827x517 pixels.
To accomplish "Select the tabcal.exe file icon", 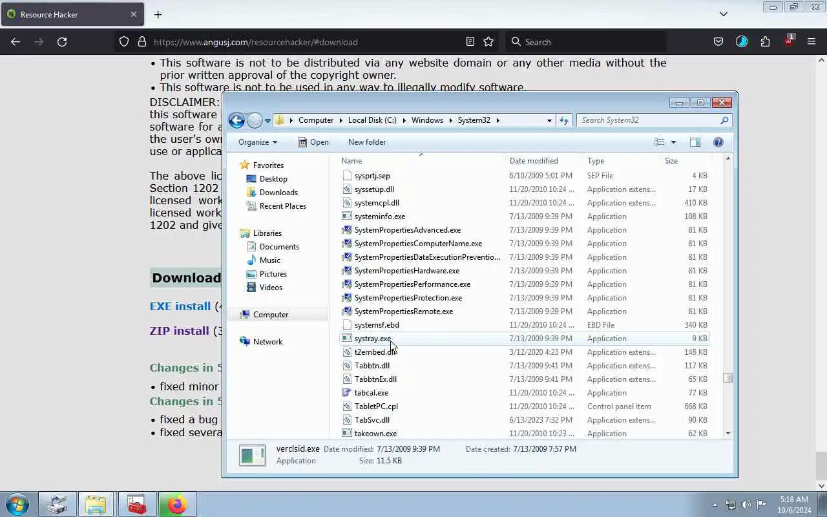I will point(347,393).
